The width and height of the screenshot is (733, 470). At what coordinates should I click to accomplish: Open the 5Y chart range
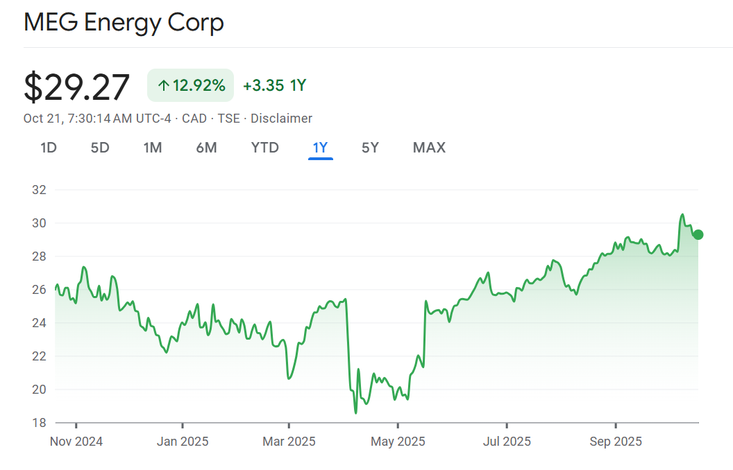coord(370,148)
